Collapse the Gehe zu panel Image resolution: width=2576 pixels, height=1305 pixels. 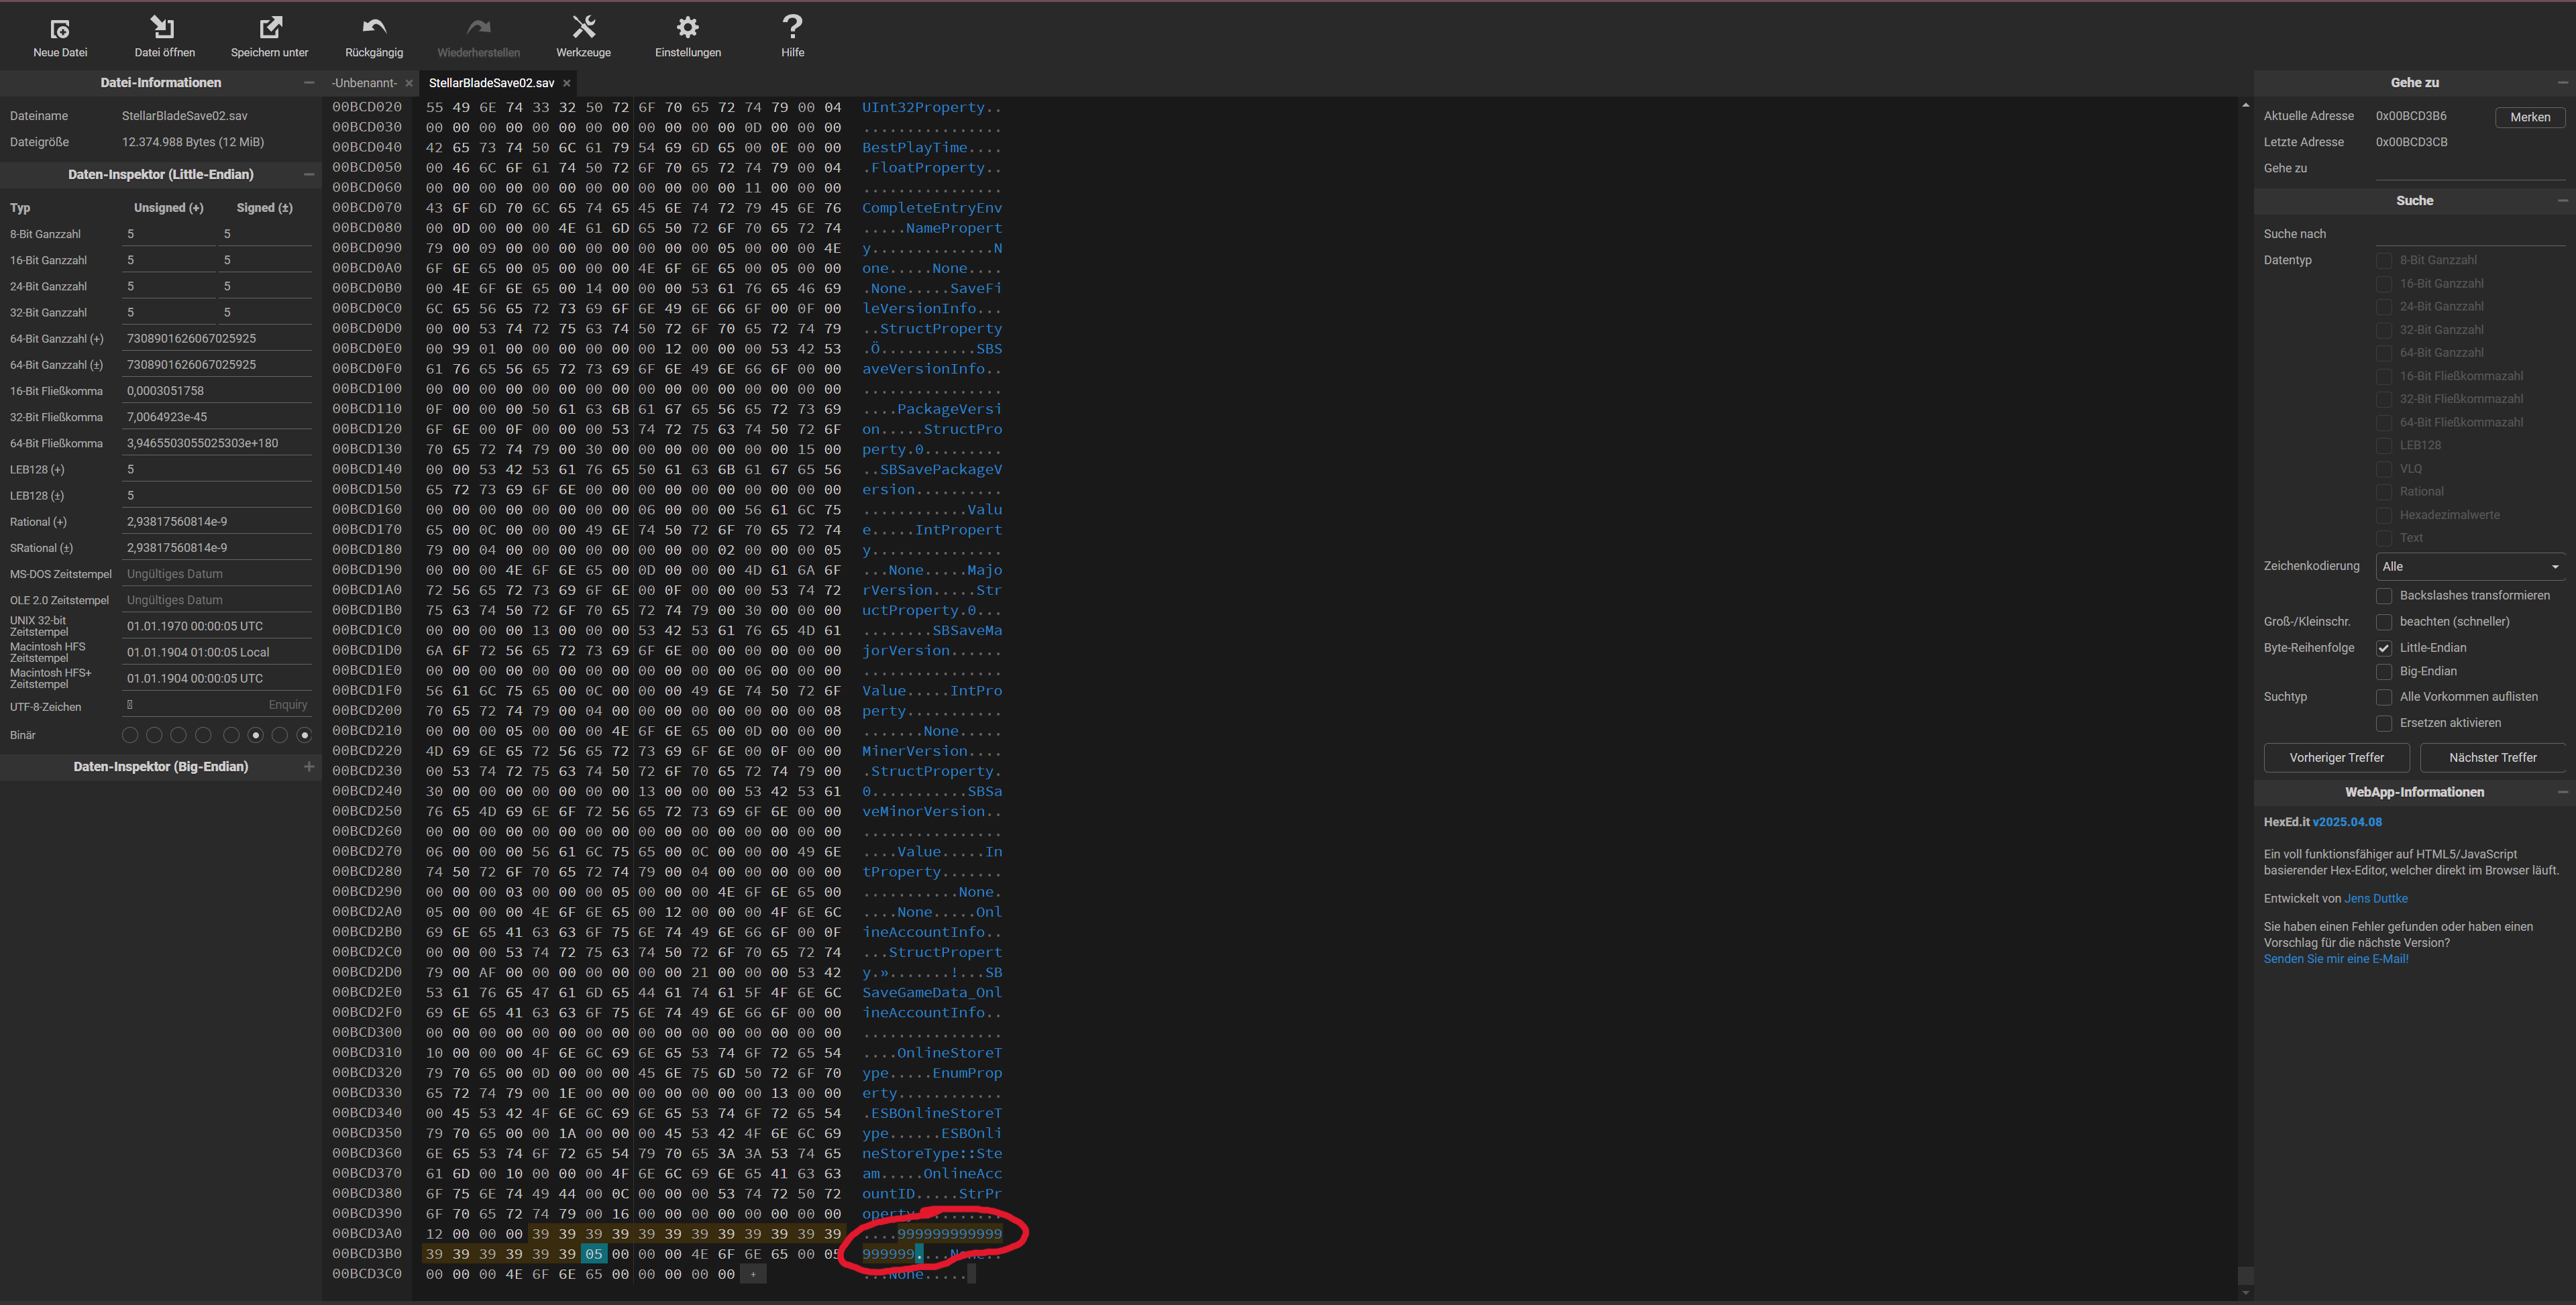click(x=2563, y=83)
